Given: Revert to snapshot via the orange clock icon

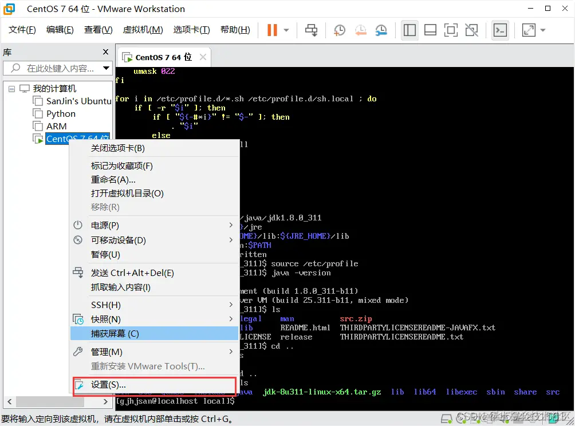Looking at the screenshot, I should coord(360,30).
